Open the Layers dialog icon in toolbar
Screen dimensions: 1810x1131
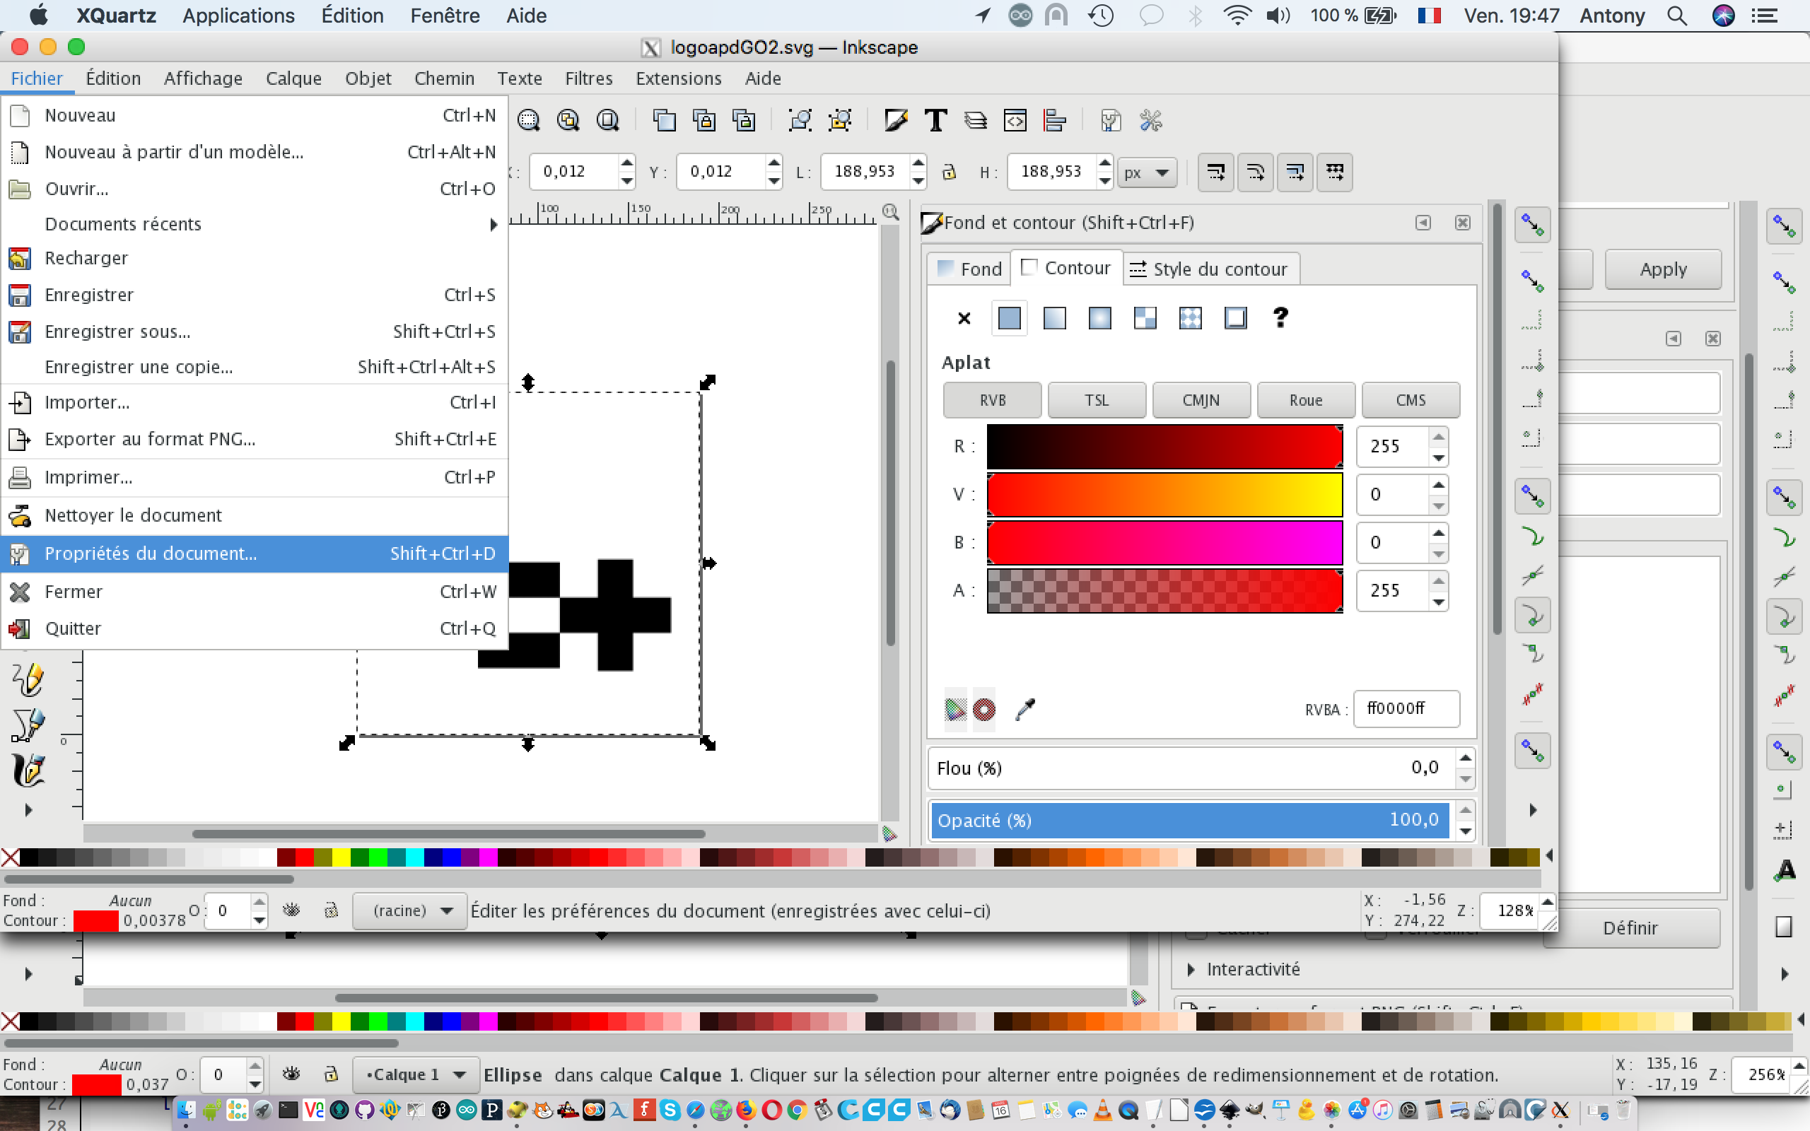(975, 120)
